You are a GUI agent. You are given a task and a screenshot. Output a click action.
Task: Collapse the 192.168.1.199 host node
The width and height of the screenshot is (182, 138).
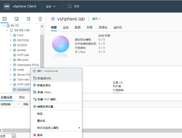pos(7,31)
